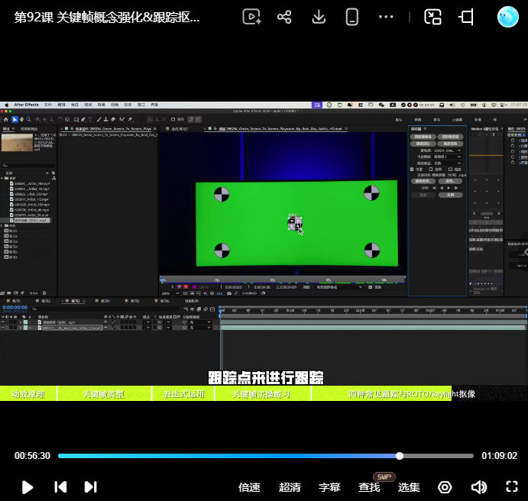
Task: Click the pin window icon beside avatar
Action: point(466,17)
